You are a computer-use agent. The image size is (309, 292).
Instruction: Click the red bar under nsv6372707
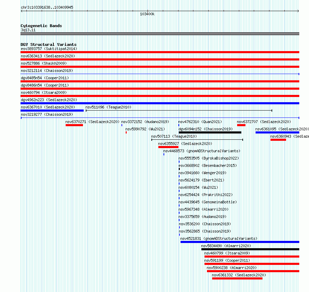(241, 125)
